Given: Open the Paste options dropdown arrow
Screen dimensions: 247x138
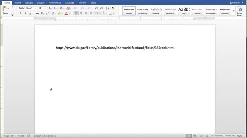Looking at the screenshot, I should coord(8,8).
